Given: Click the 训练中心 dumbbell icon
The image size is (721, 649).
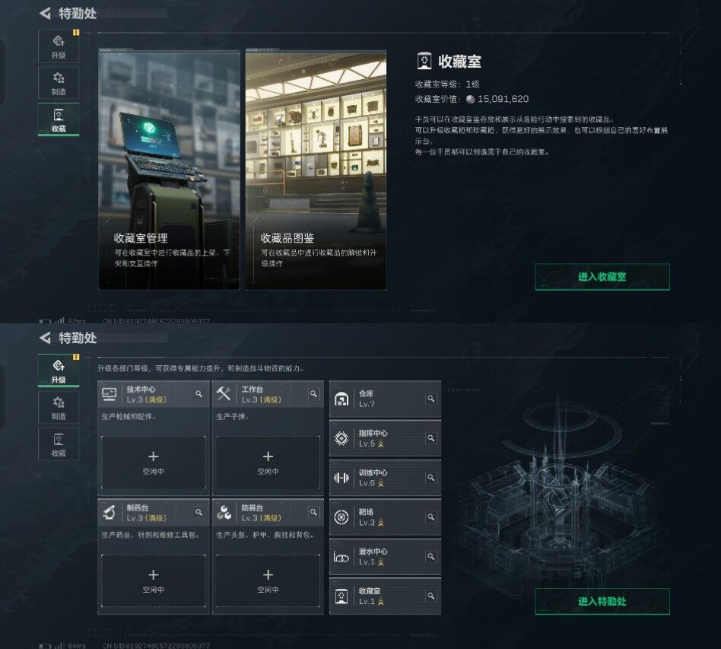Looking at the screenshot, I should coord(341,478).
